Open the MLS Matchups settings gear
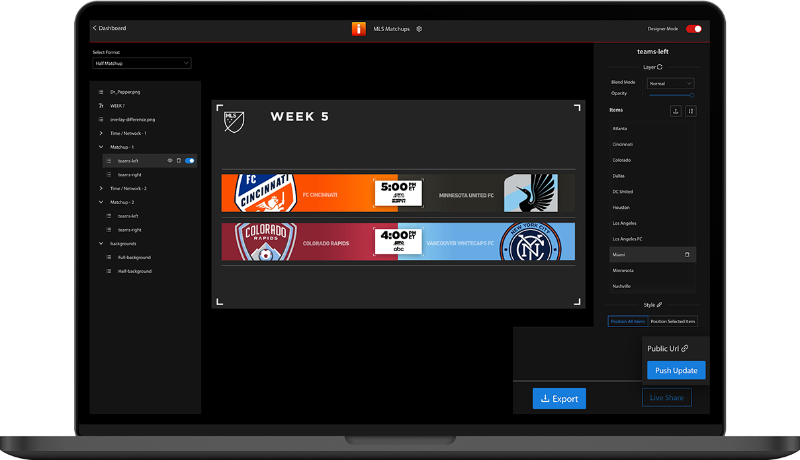 pos(420,29)
